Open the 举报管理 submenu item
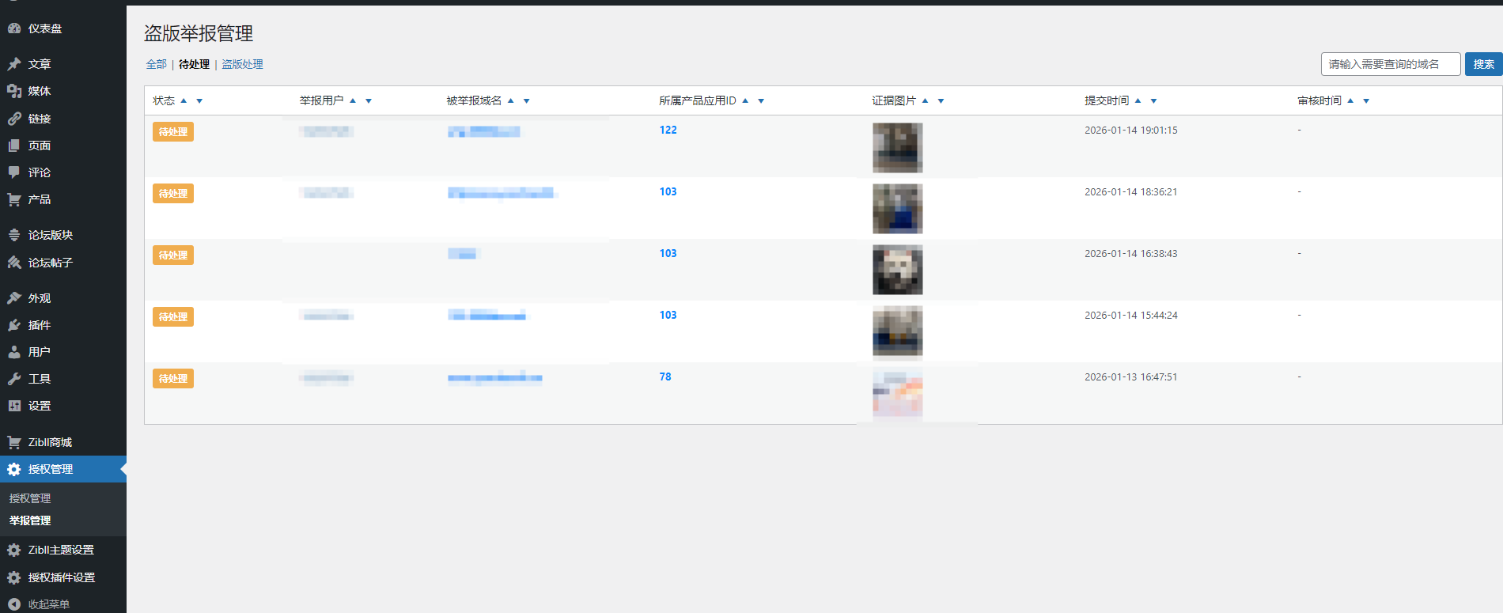This screenshot has height=613, width=1503. point(30,520)
